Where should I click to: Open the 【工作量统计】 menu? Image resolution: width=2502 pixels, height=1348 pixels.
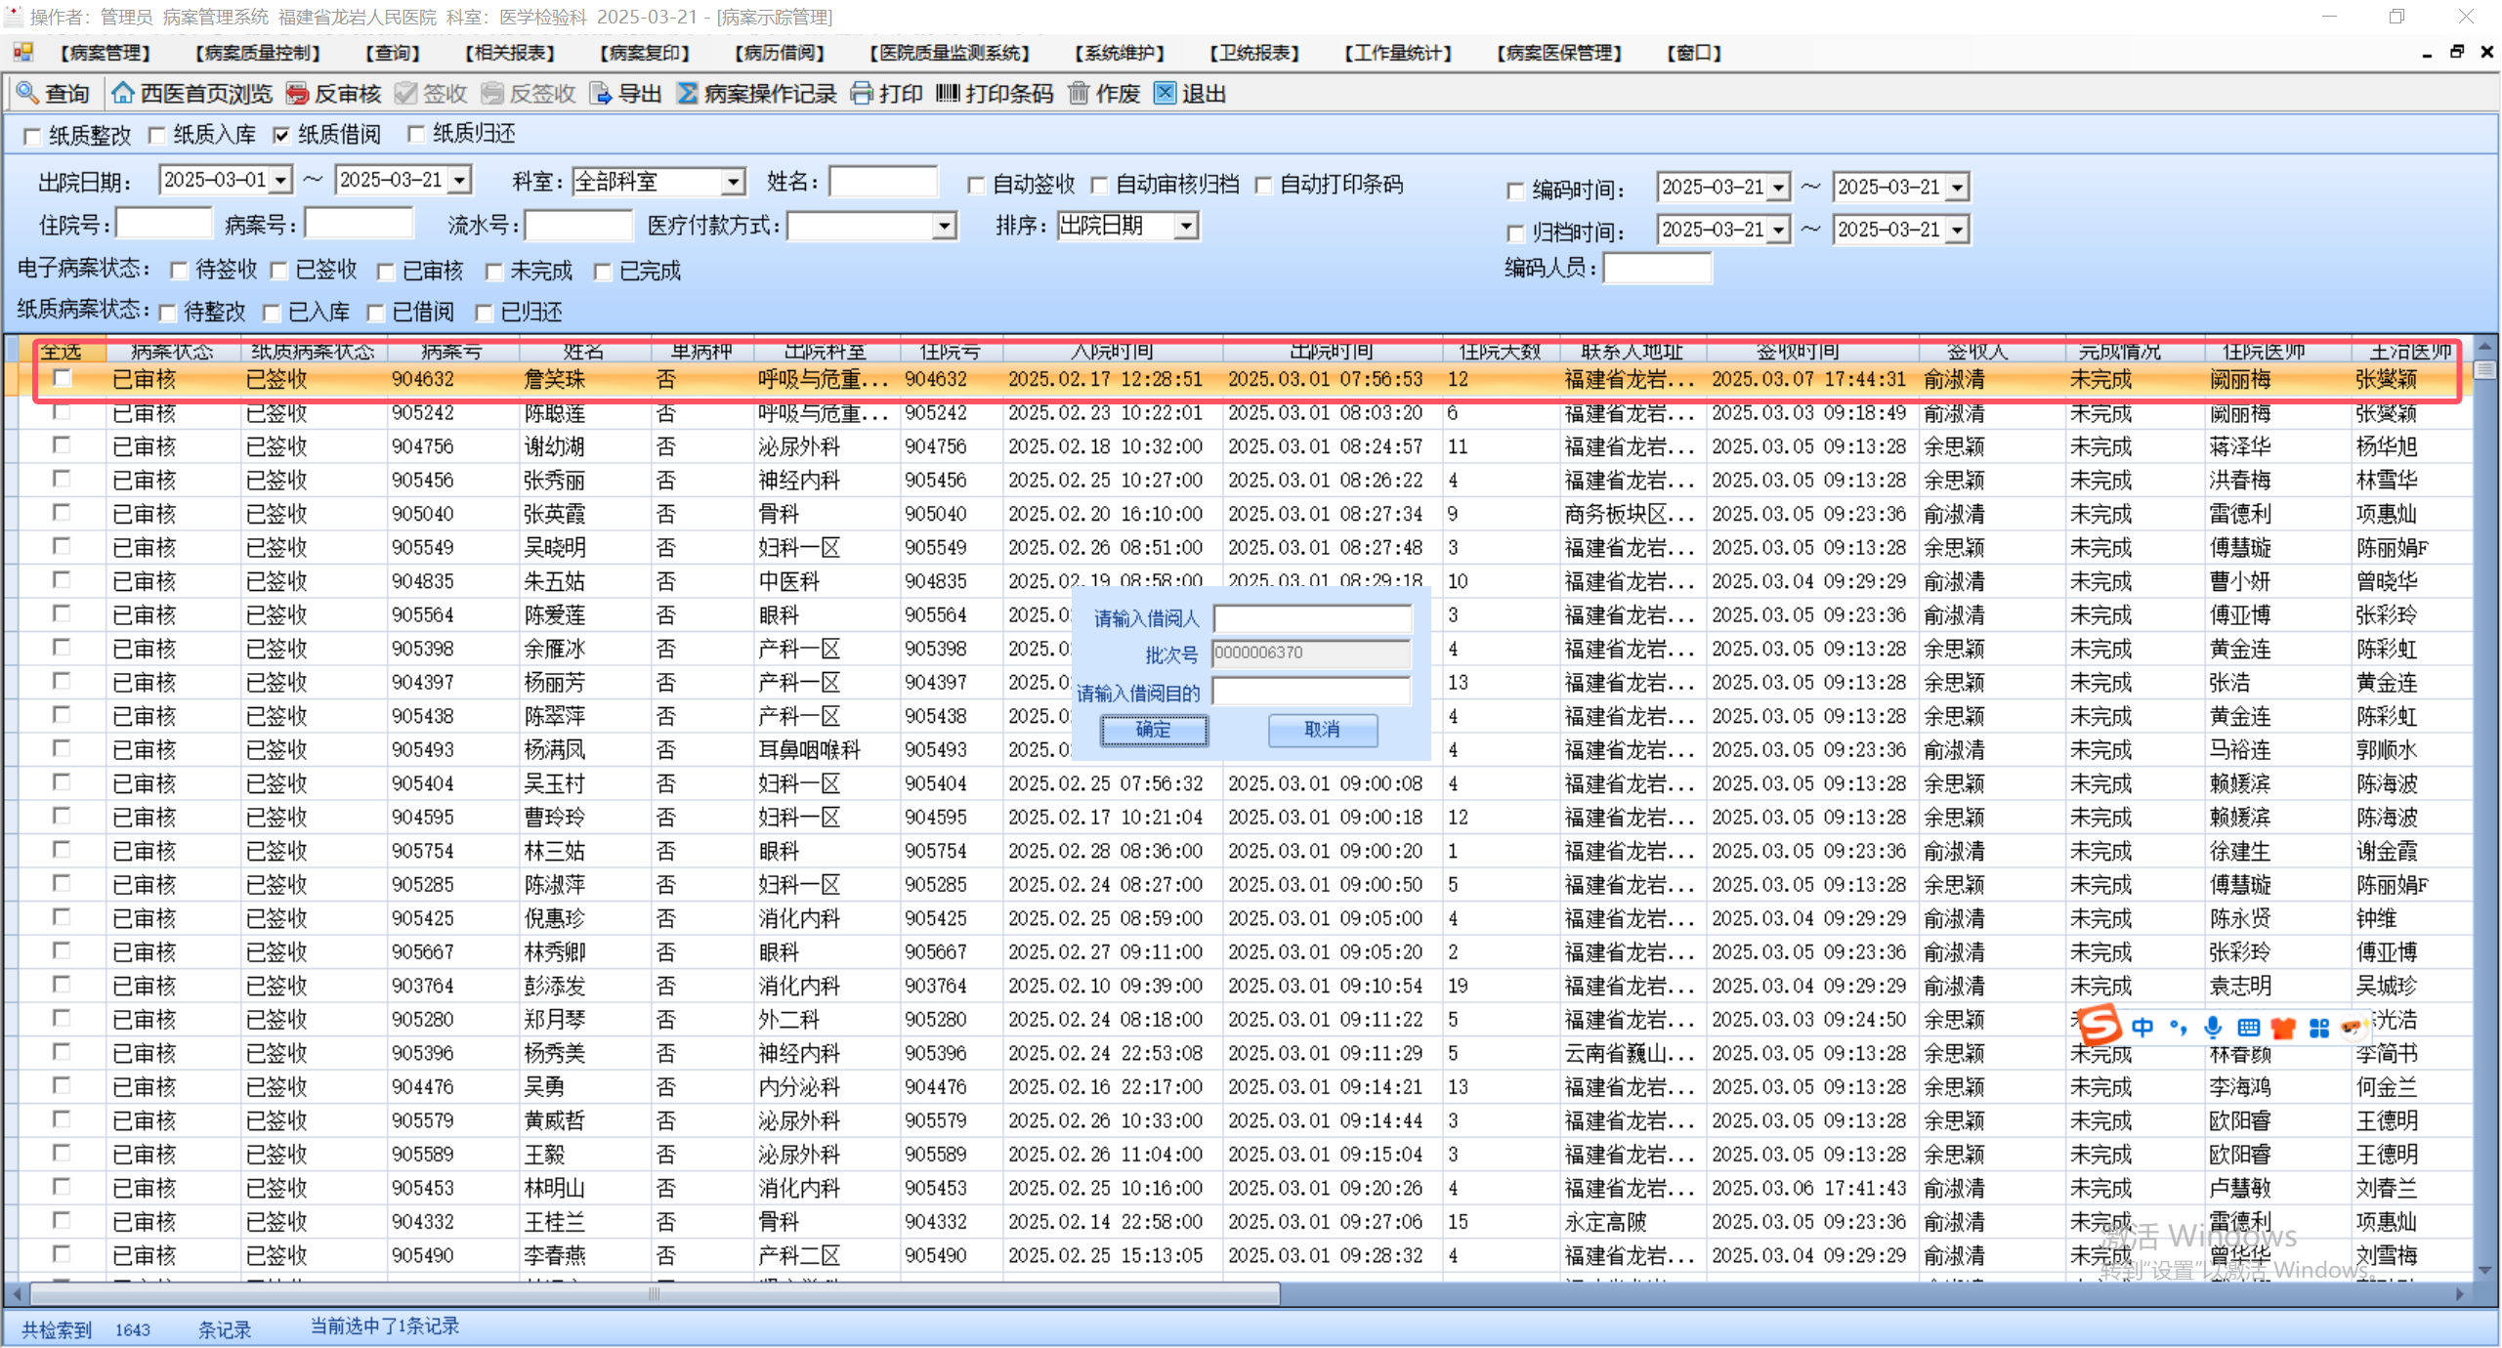click(x=1398, y=53)
